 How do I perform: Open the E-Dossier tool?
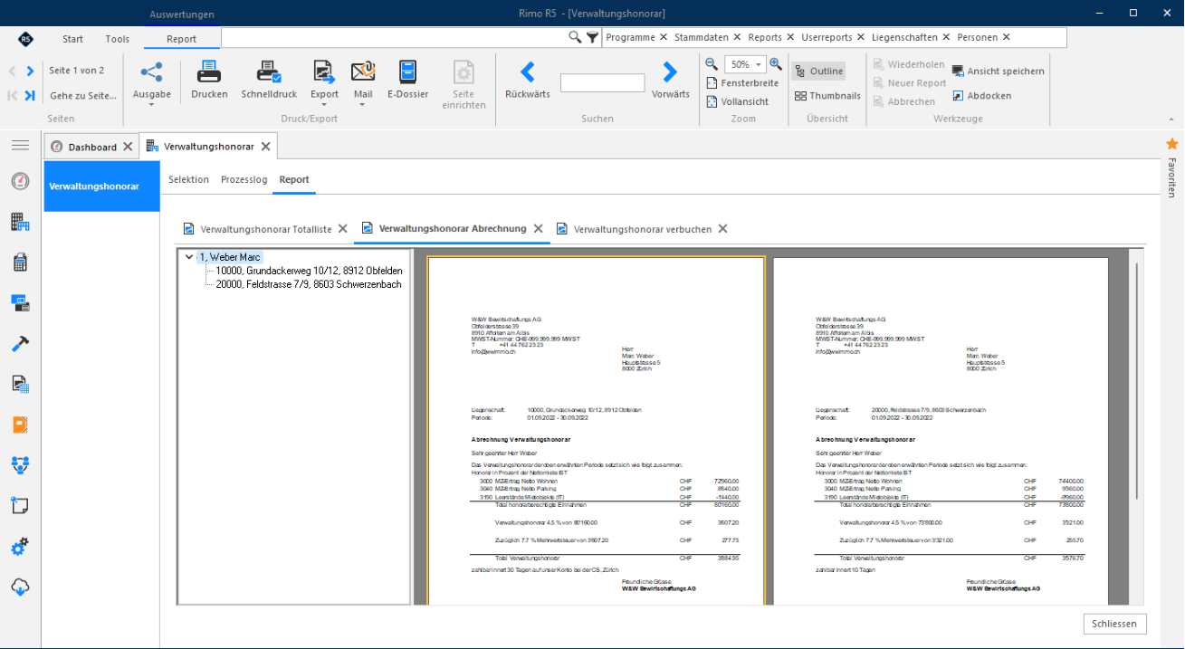(x=407, y=80)
